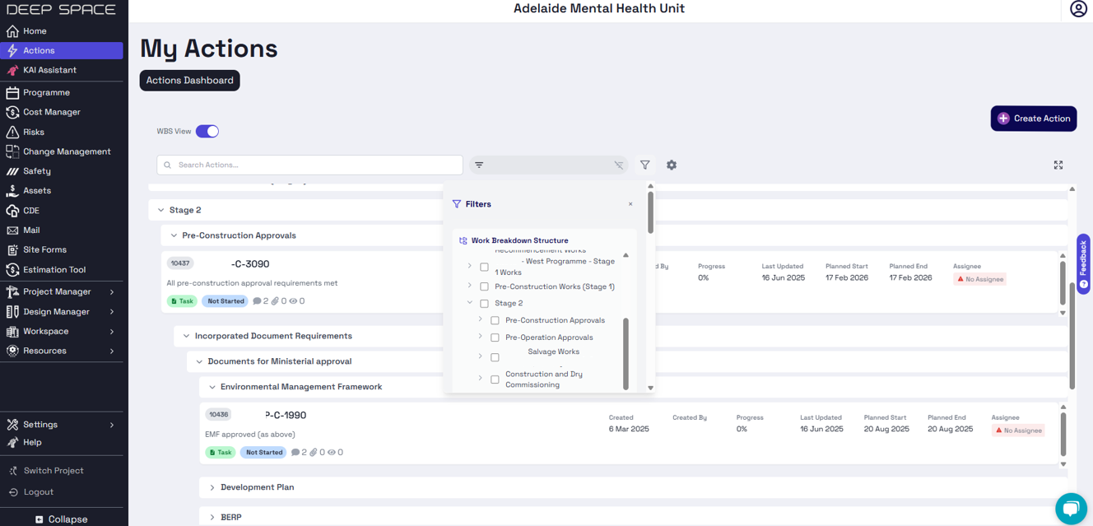
Task: Go to the Safety section
Action: click(37, 171)
